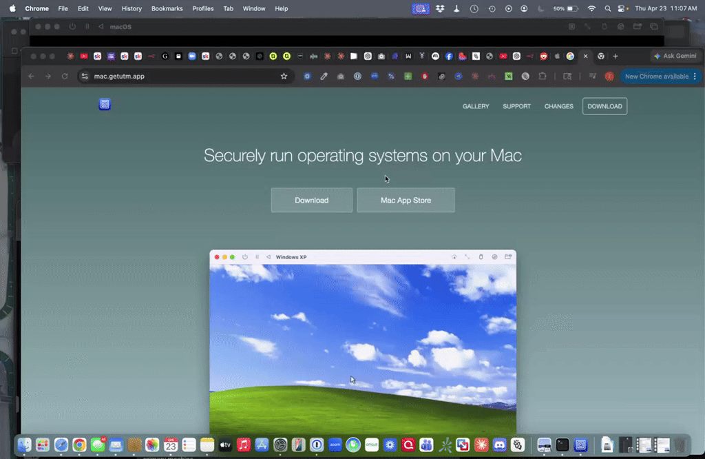Open Control Center in menu bar
Screen dimensions: 705x459
point(622,8)
